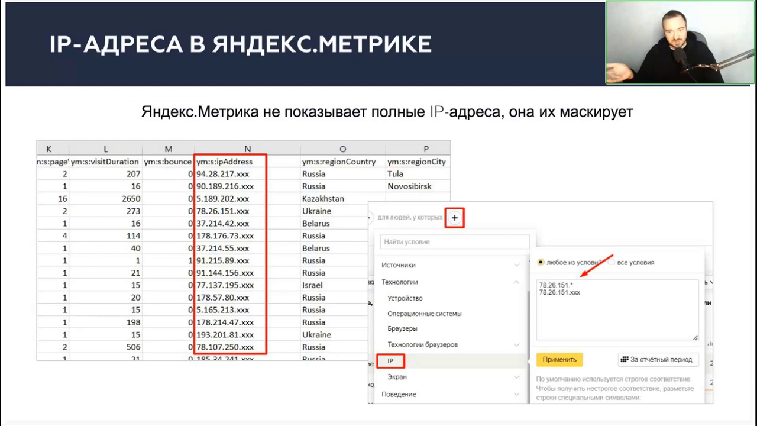
Task: Click the ym:s:bounce header cell
Action: (x=169, y=162)
